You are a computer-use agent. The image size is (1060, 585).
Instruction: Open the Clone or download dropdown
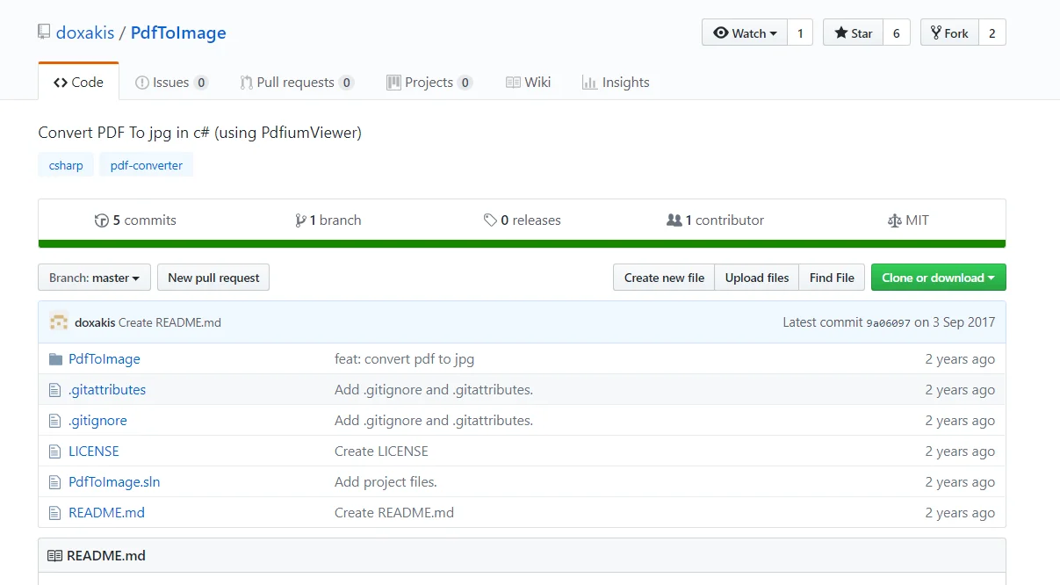tap(938, 278)
